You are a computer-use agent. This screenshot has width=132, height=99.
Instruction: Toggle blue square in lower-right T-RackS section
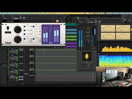(34, 39)
